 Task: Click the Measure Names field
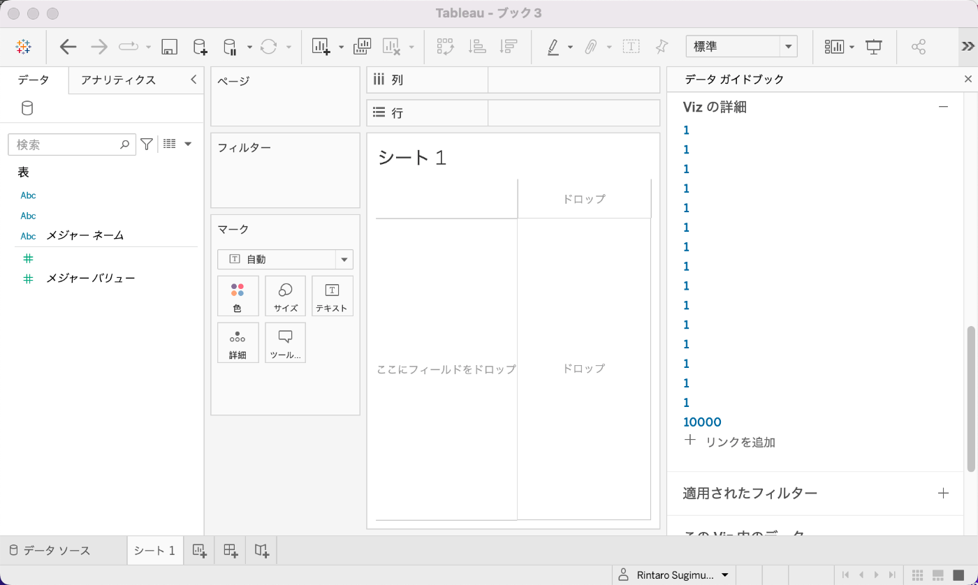85,235
